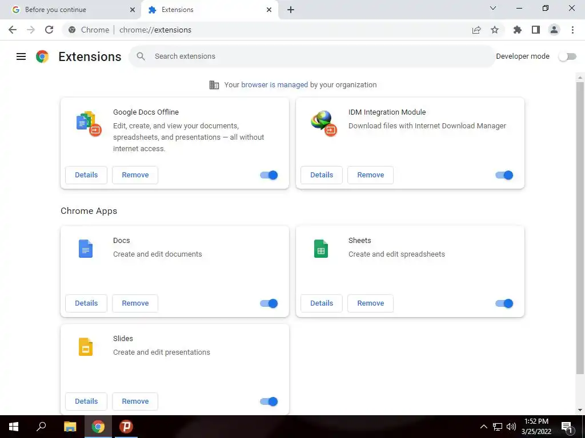Click the Slides app icon
The height and width of the screenshot is (438, 585).
[86, 347]
